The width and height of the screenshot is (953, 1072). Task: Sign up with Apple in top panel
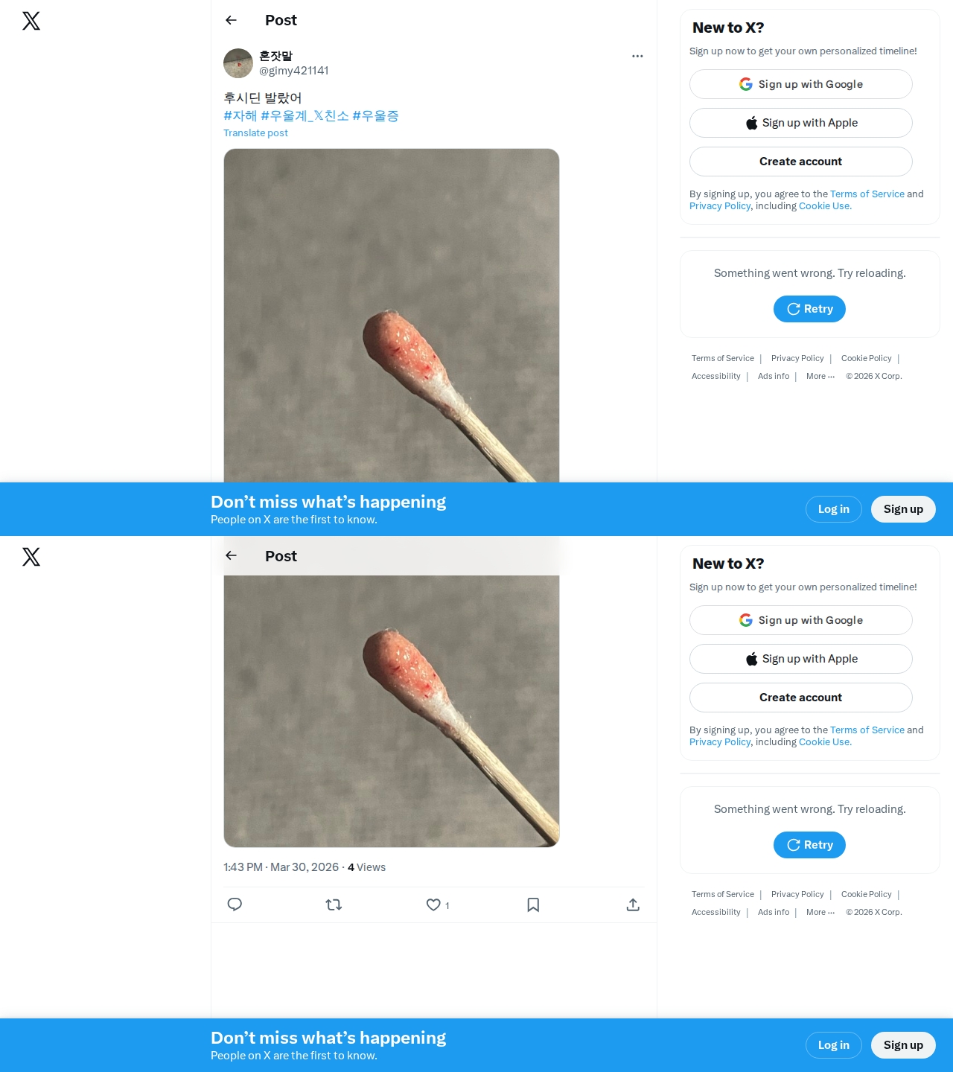(801, 123)
